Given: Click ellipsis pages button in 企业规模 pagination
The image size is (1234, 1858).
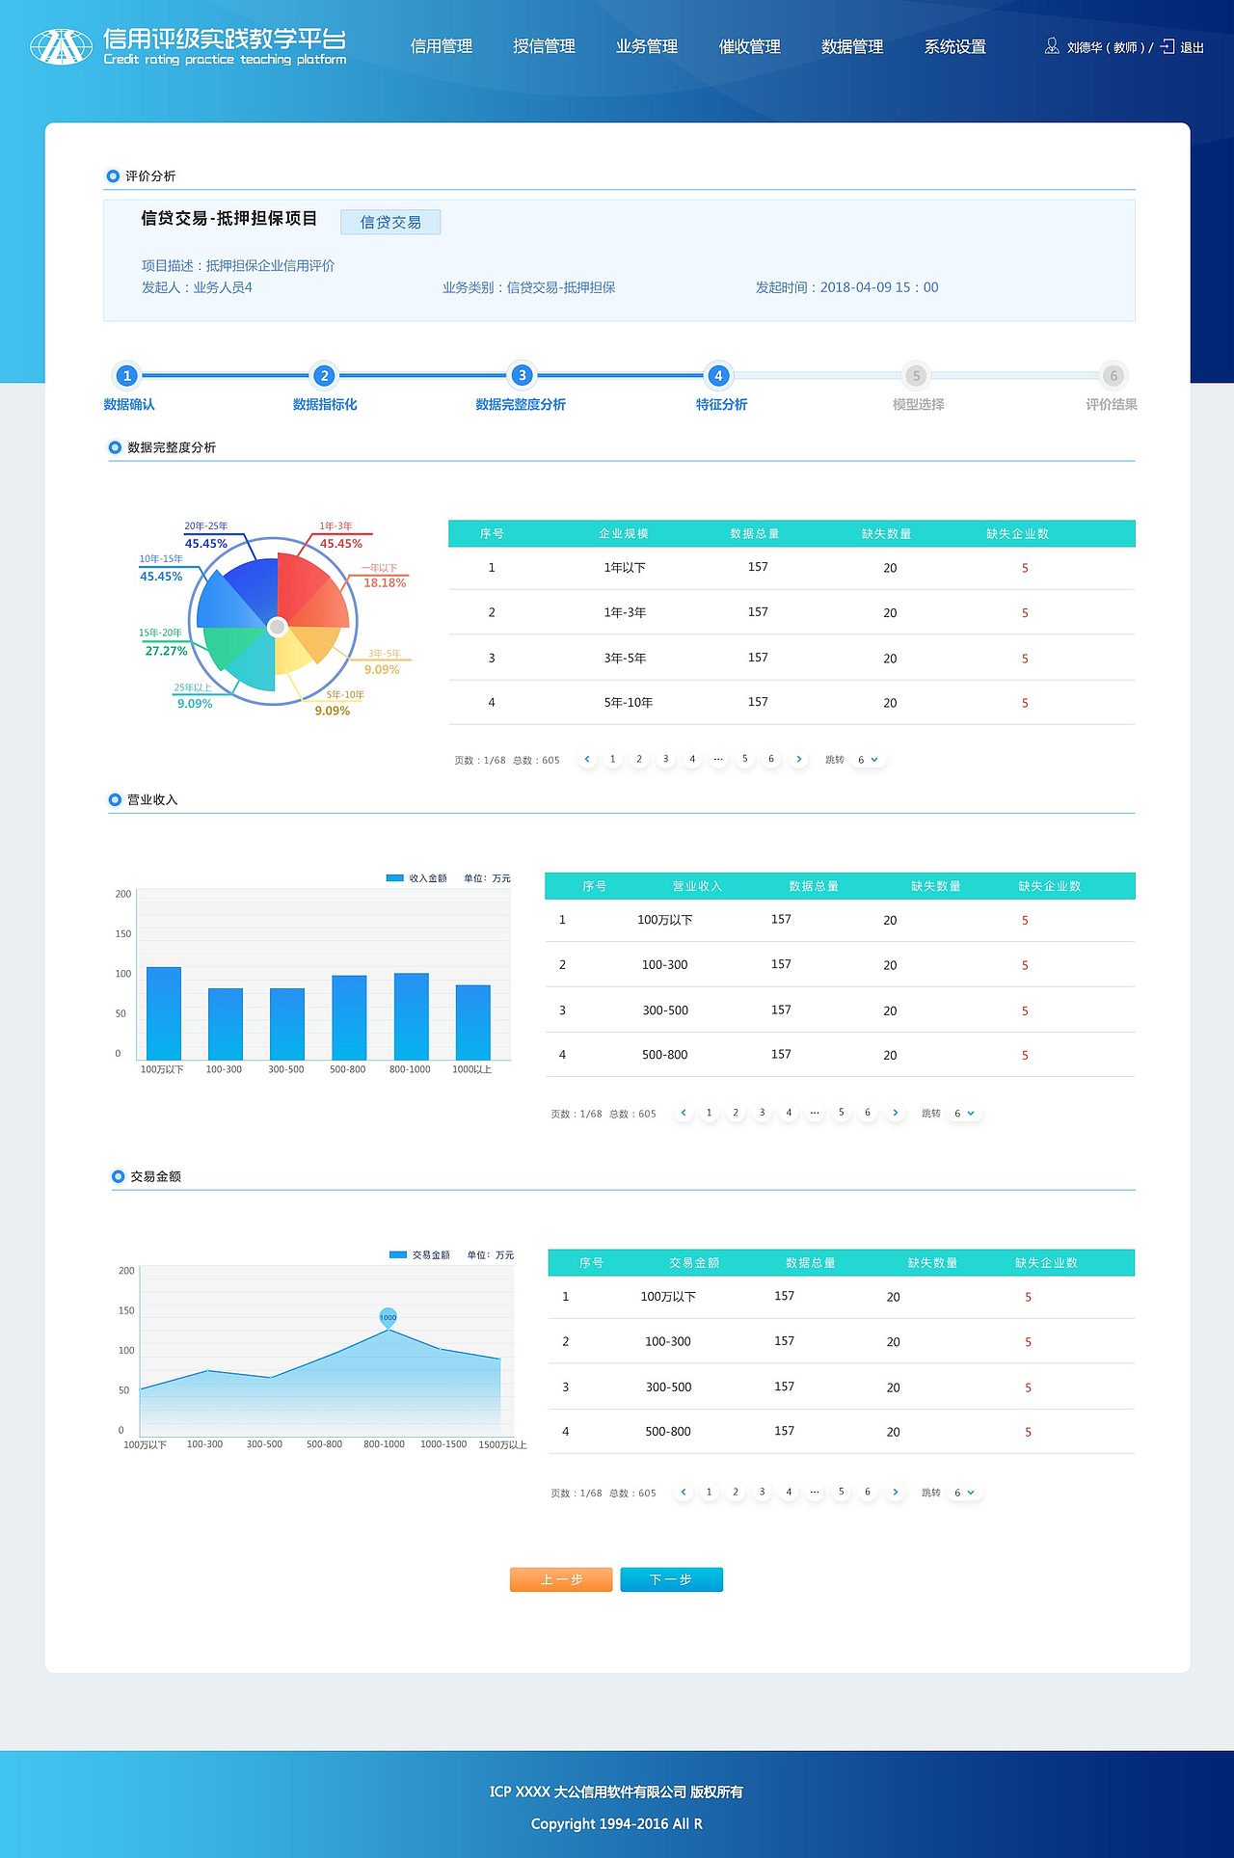Looking at the screenshot, I should pos(718,759).
